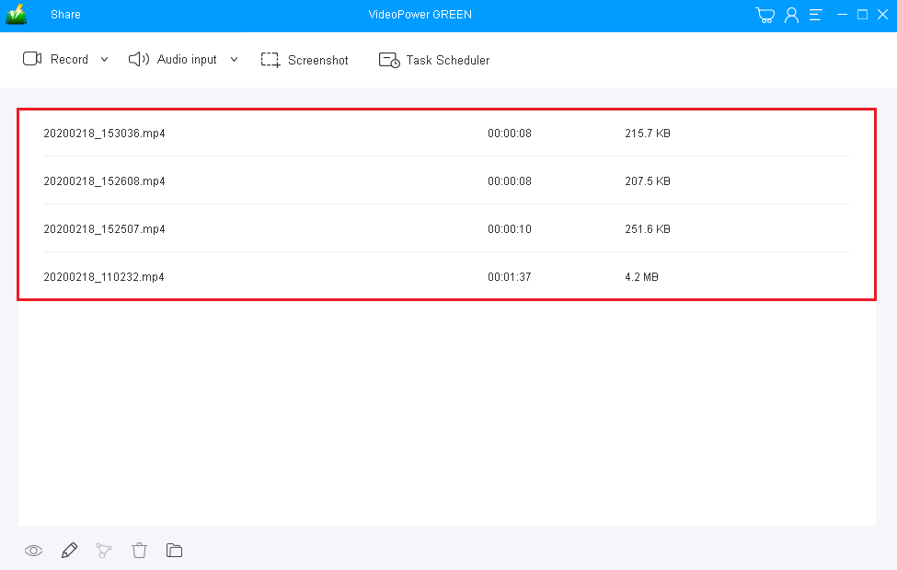Open the Task Scheduler tool
The width and height of the screenshot is (897, 570).
(390, 59)
